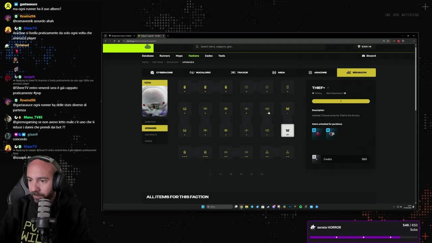Select the highlighted butterfly upgrade tile
This screenshot has height=243, width=432.
(288, 131)
